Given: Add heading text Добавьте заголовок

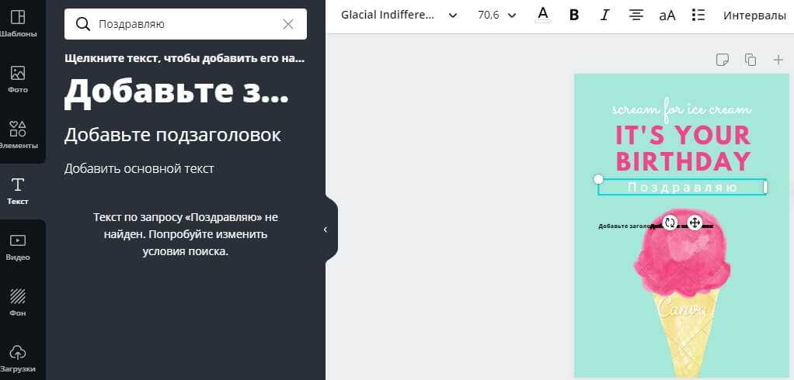Looking at the screenshot, I should click(x=176, y=92).
